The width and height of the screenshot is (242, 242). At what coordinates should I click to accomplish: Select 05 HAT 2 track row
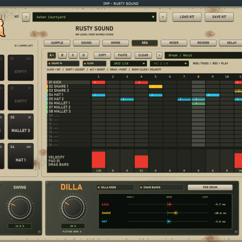(x=69, y=99)
